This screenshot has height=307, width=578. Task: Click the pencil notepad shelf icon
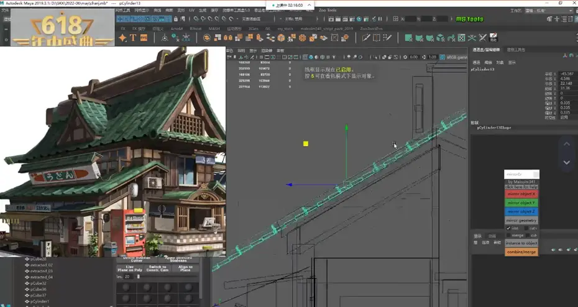(x=493, y=37)
